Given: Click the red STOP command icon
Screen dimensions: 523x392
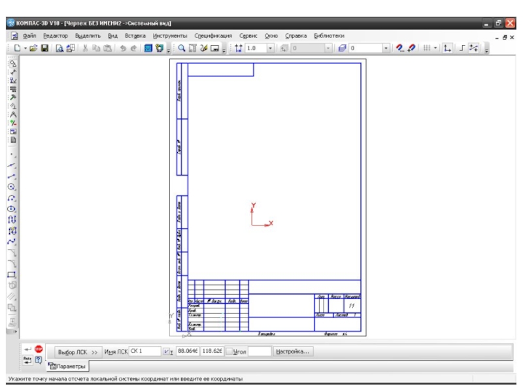Looking at the screenshot, I should [39, 349].
